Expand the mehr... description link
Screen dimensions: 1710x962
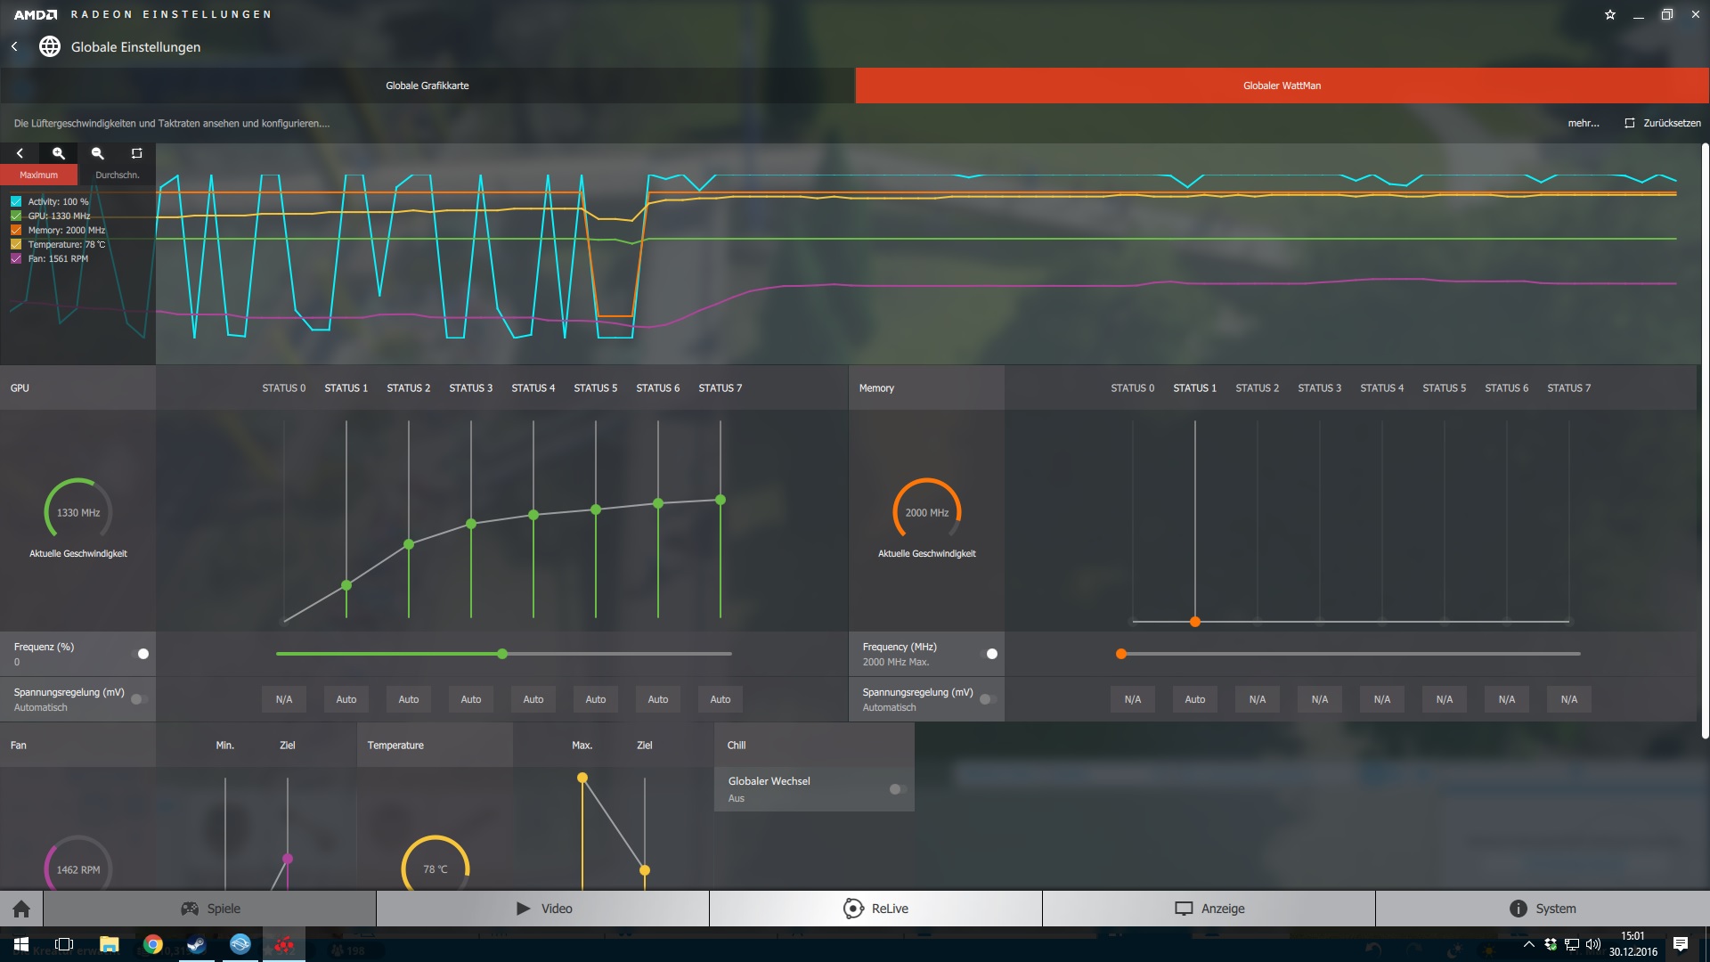(x=1583, y=123)
